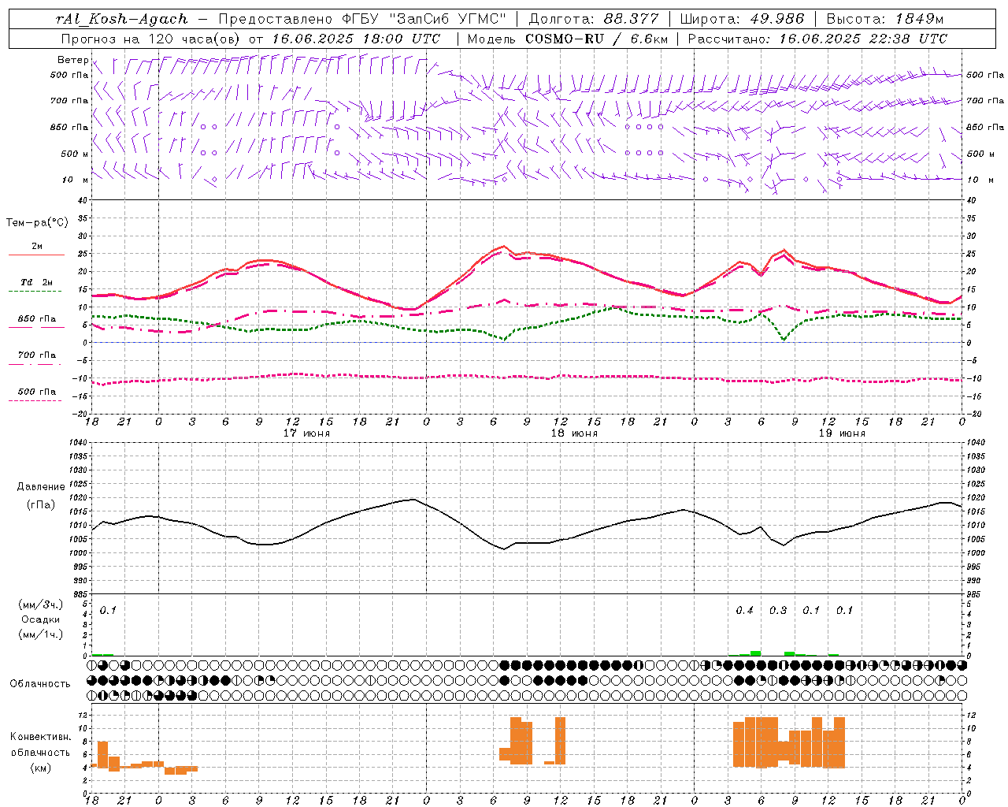Click the 17 июня date label

pos(306,433)
